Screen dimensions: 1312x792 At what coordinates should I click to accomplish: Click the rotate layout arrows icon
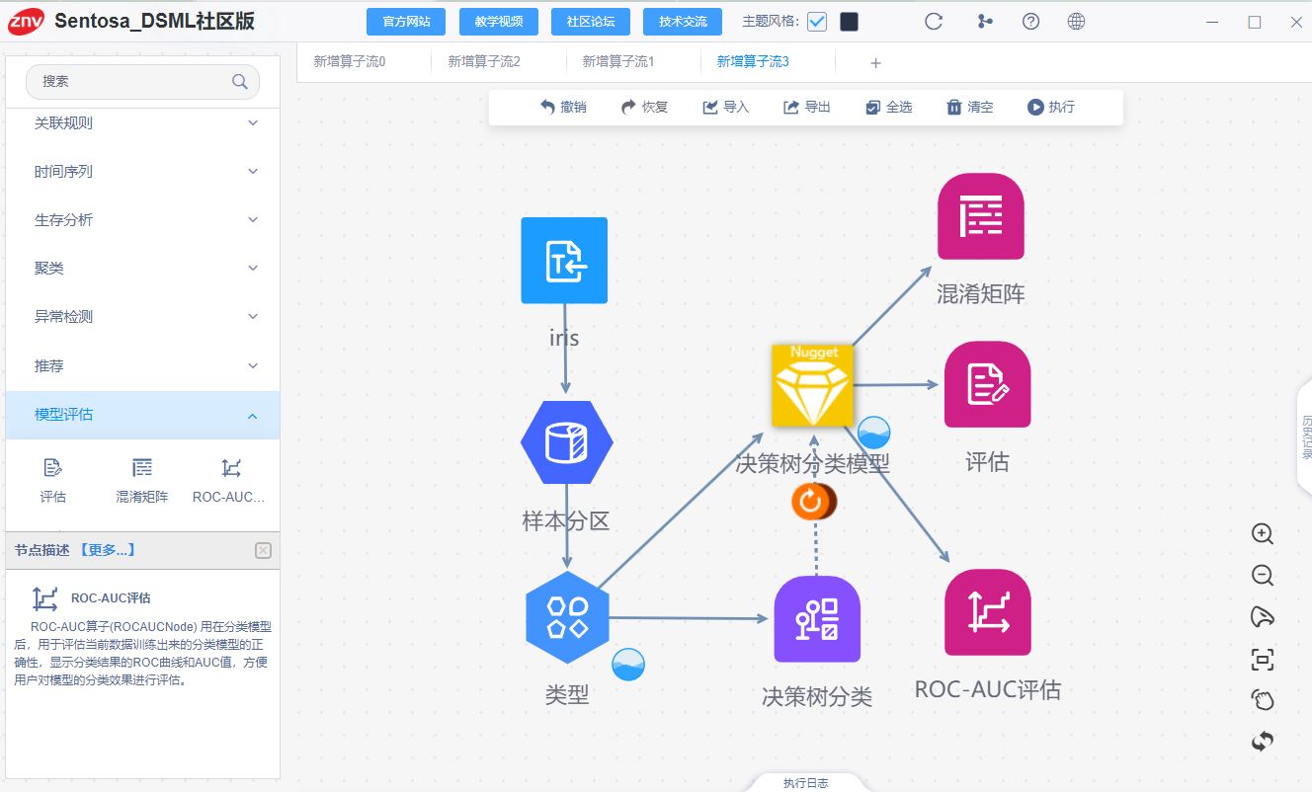(1263, 742)
